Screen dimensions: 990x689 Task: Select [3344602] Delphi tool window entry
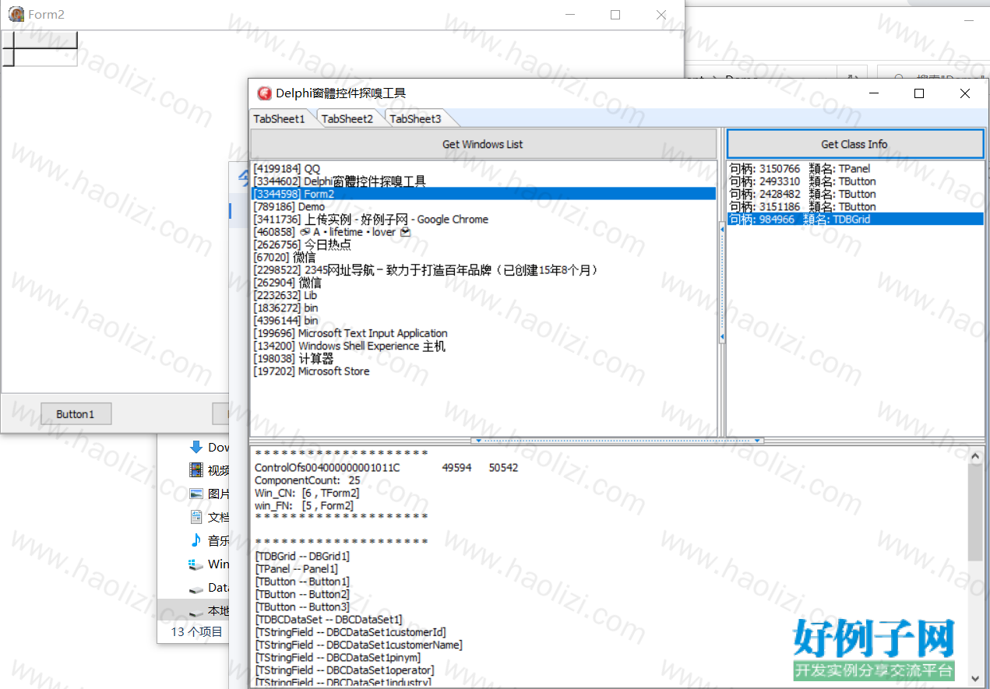[484, 181]
